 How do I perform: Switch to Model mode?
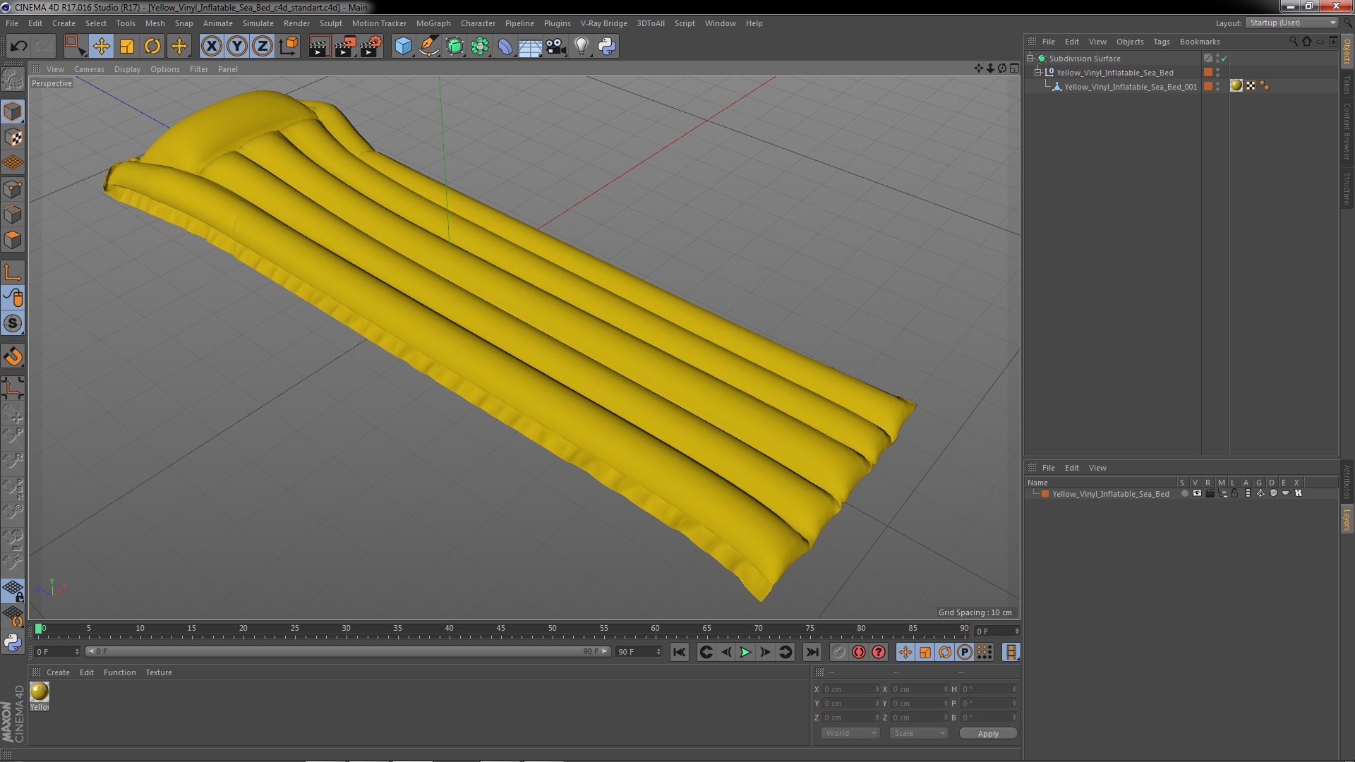(13, 111)
